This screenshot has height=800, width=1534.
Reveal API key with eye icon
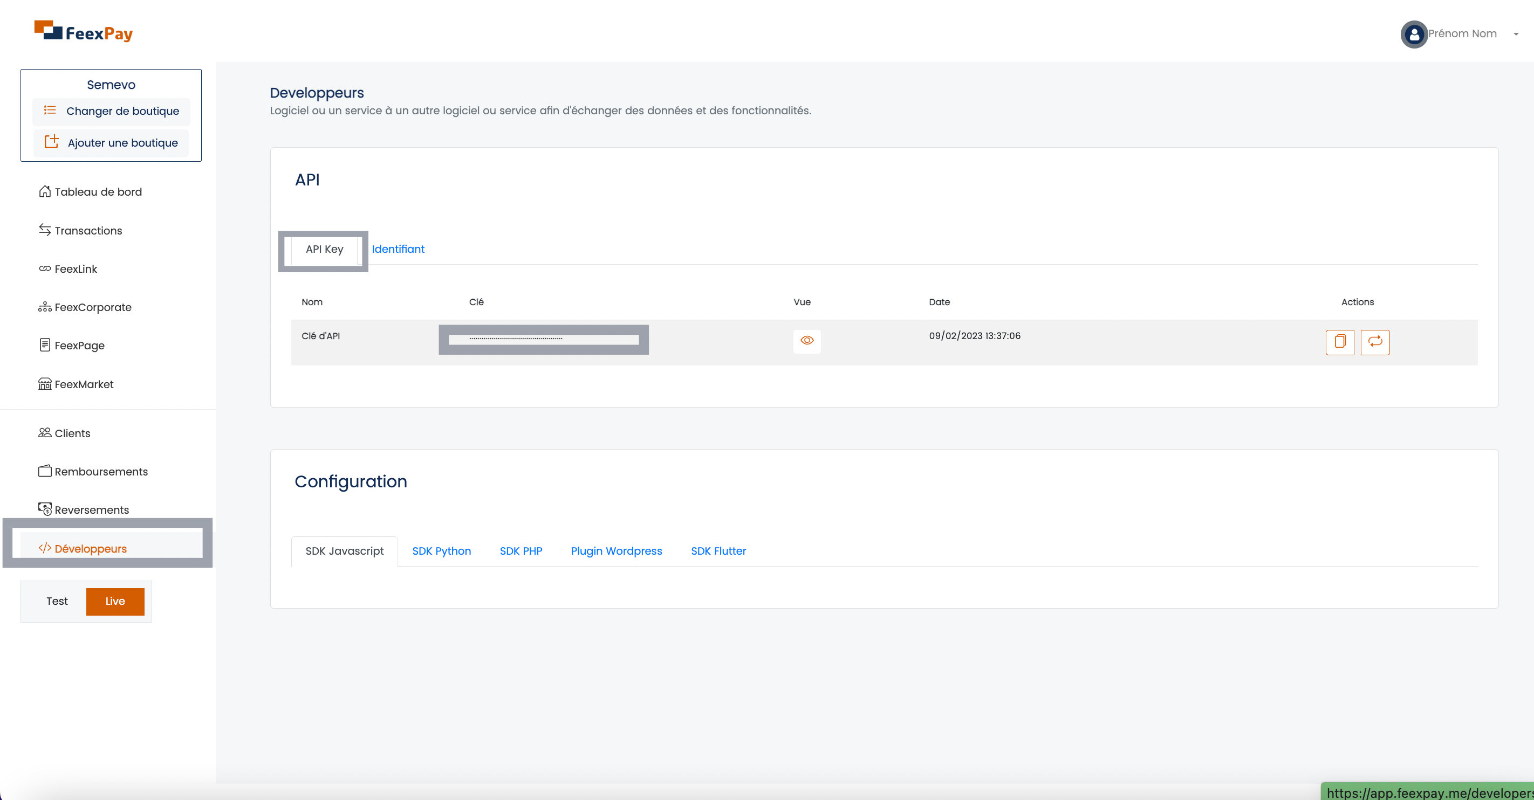coord(807,341)
